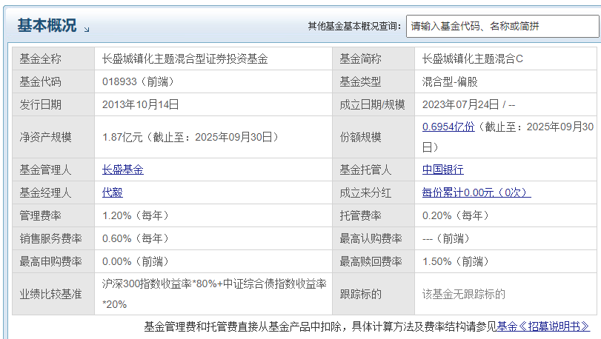Screen dimensions: 601x339
Task: Open the 中国银行 custodian link
Action: 442,169
